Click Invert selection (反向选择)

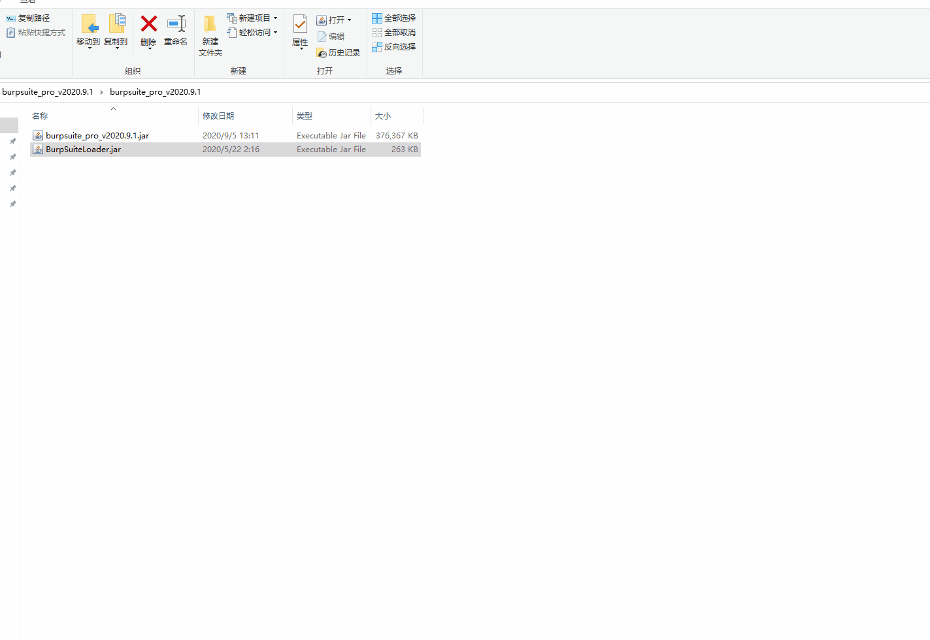(394, 47)
